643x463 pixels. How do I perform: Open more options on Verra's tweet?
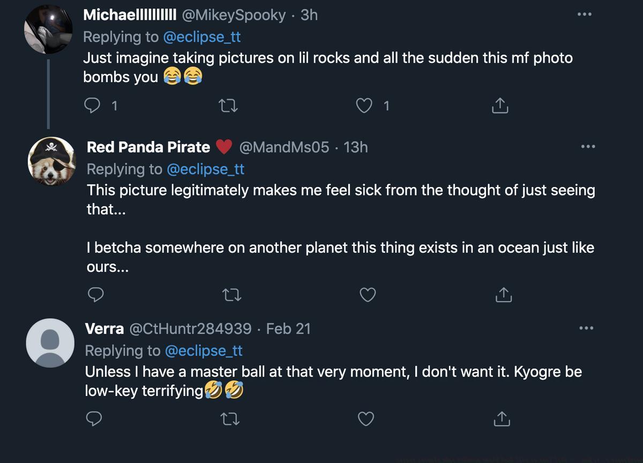point(586,328)
